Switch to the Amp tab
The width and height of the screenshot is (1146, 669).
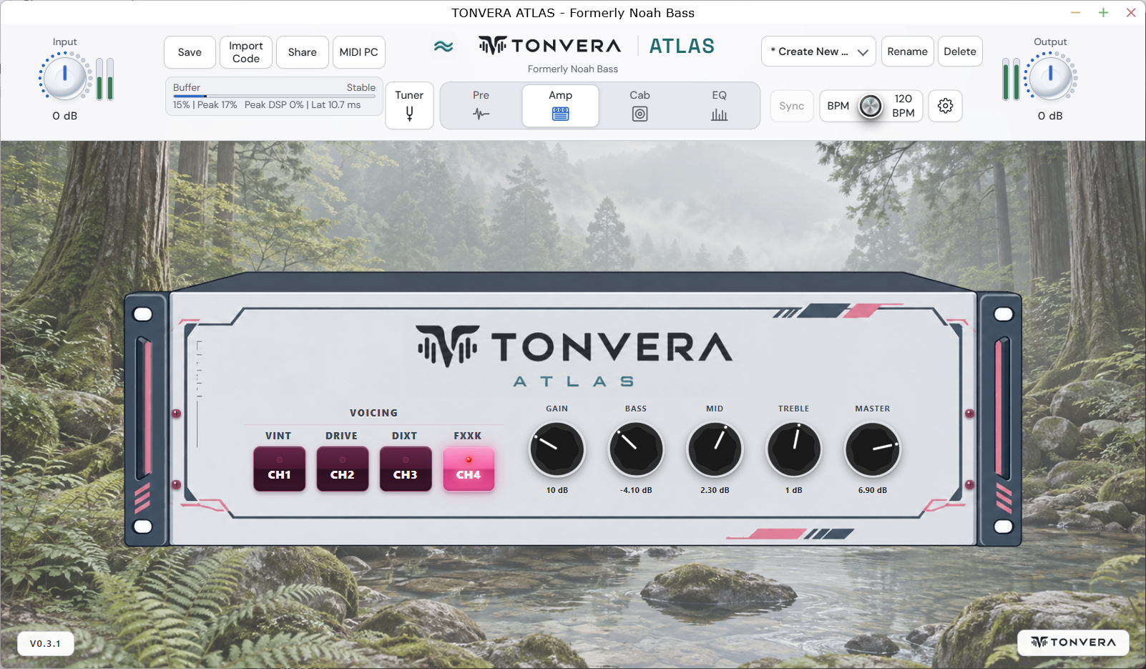click(x=560, y=106)
